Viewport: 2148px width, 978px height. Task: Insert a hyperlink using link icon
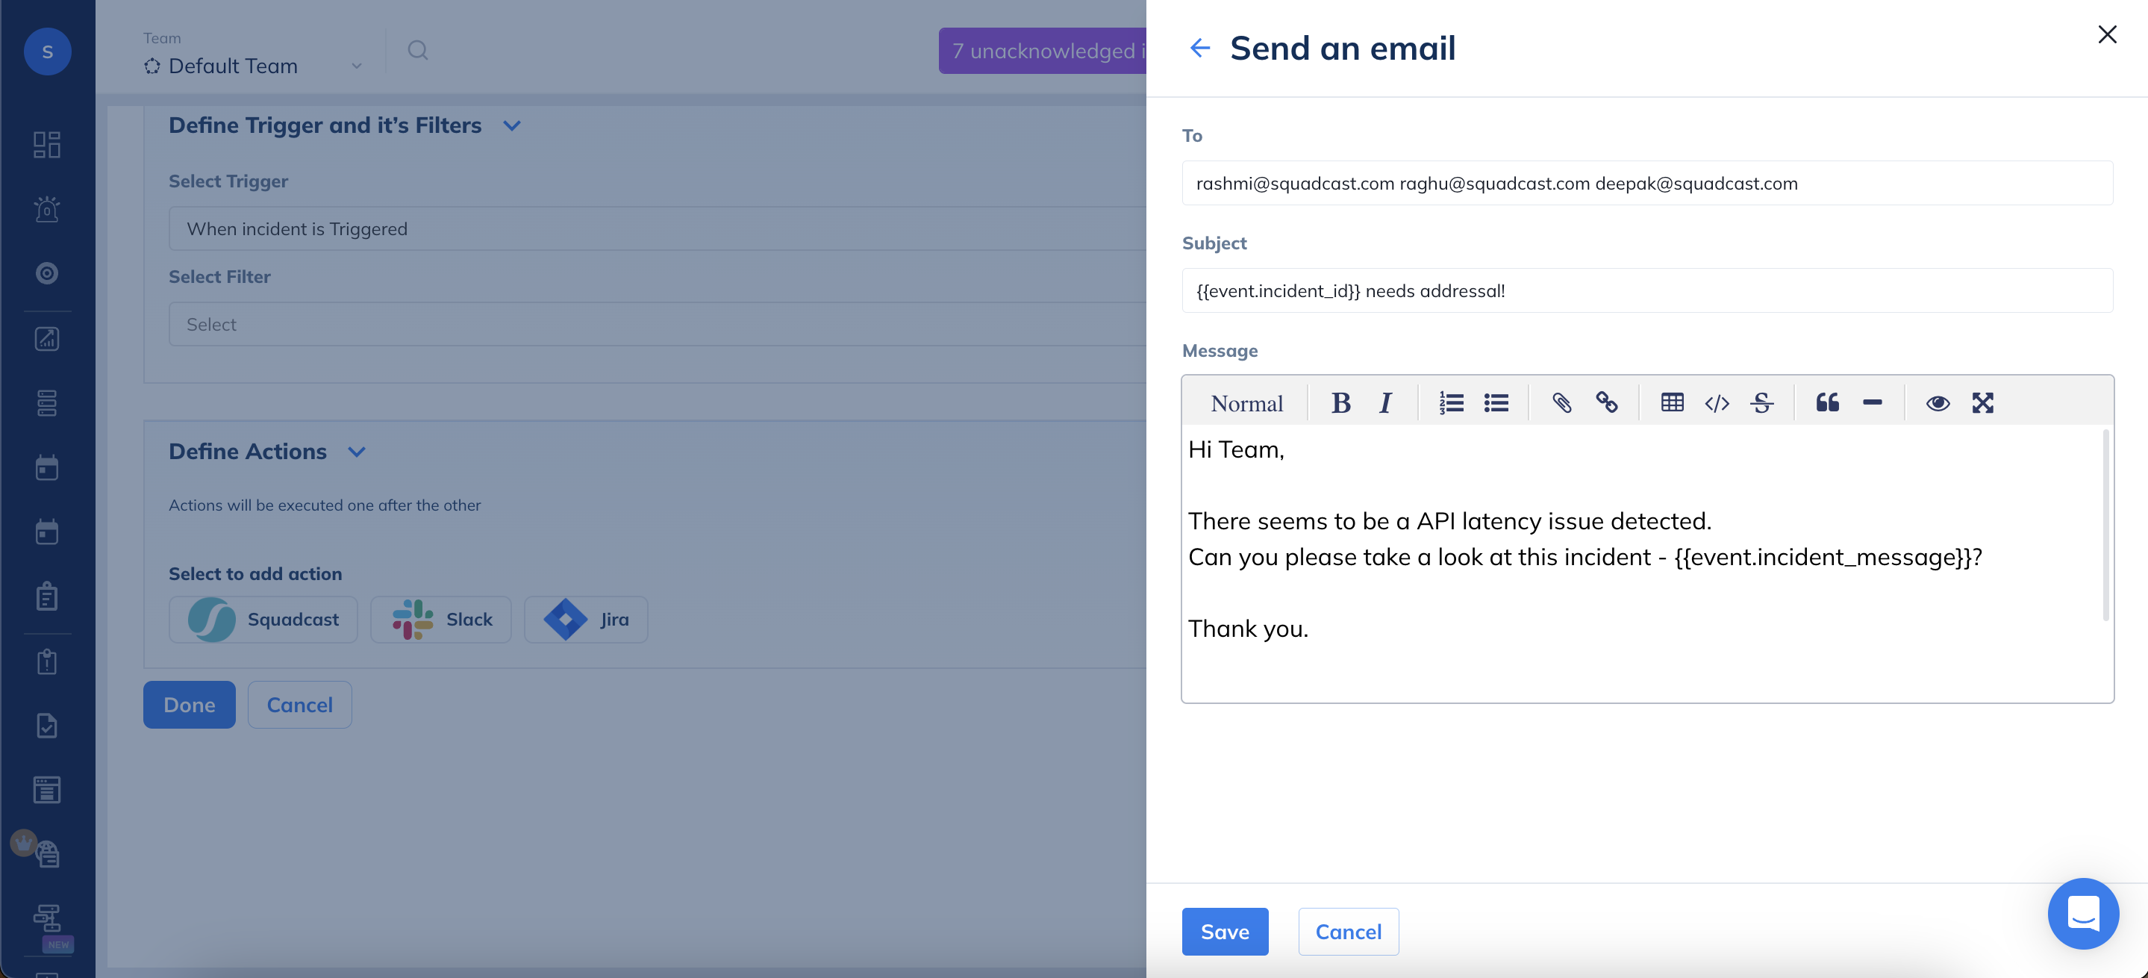(x=1606, y=404)
